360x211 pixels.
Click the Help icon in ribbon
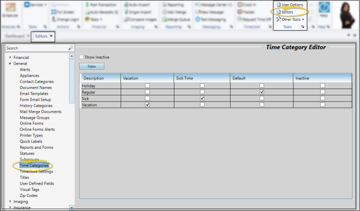click(x=324, y=8)
